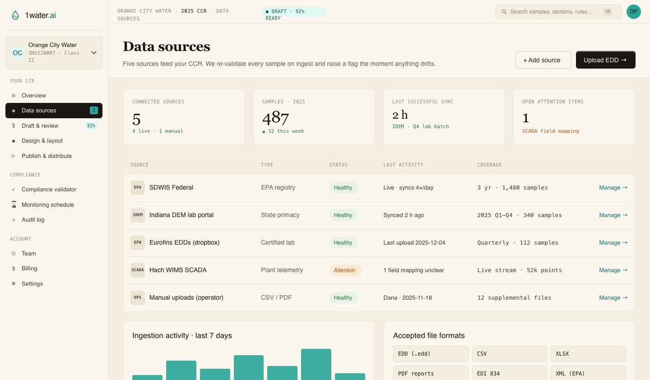Click the Add source button

click(x=543, y=60)
